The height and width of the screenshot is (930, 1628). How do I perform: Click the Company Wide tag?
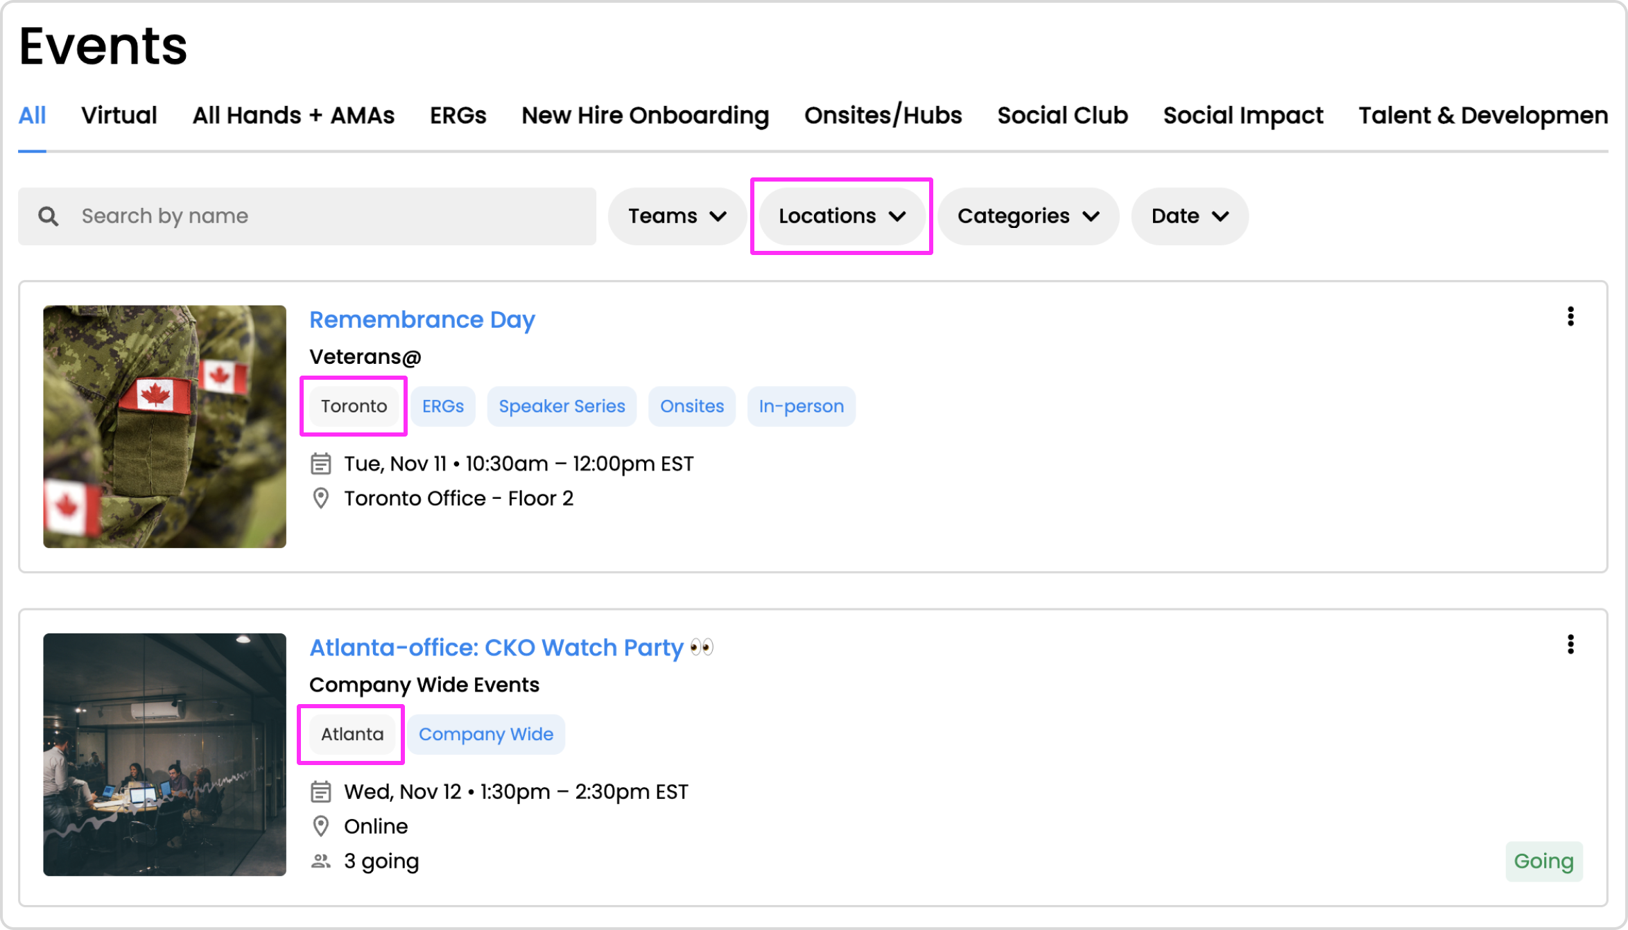[x=485, y=734]
